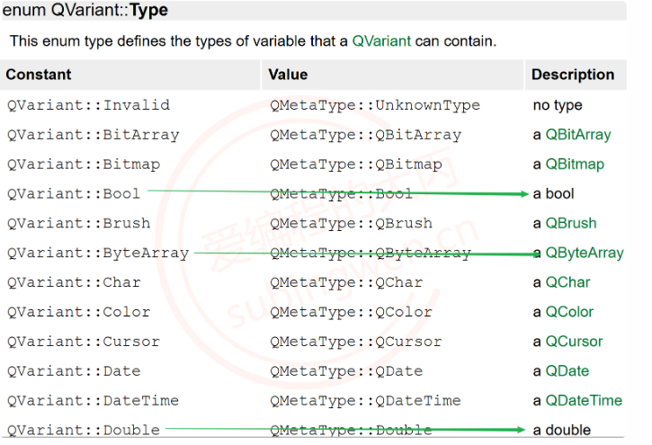The image size is (652, 445).
Task: Click the 'a double' description
Action: click(562, 430)
